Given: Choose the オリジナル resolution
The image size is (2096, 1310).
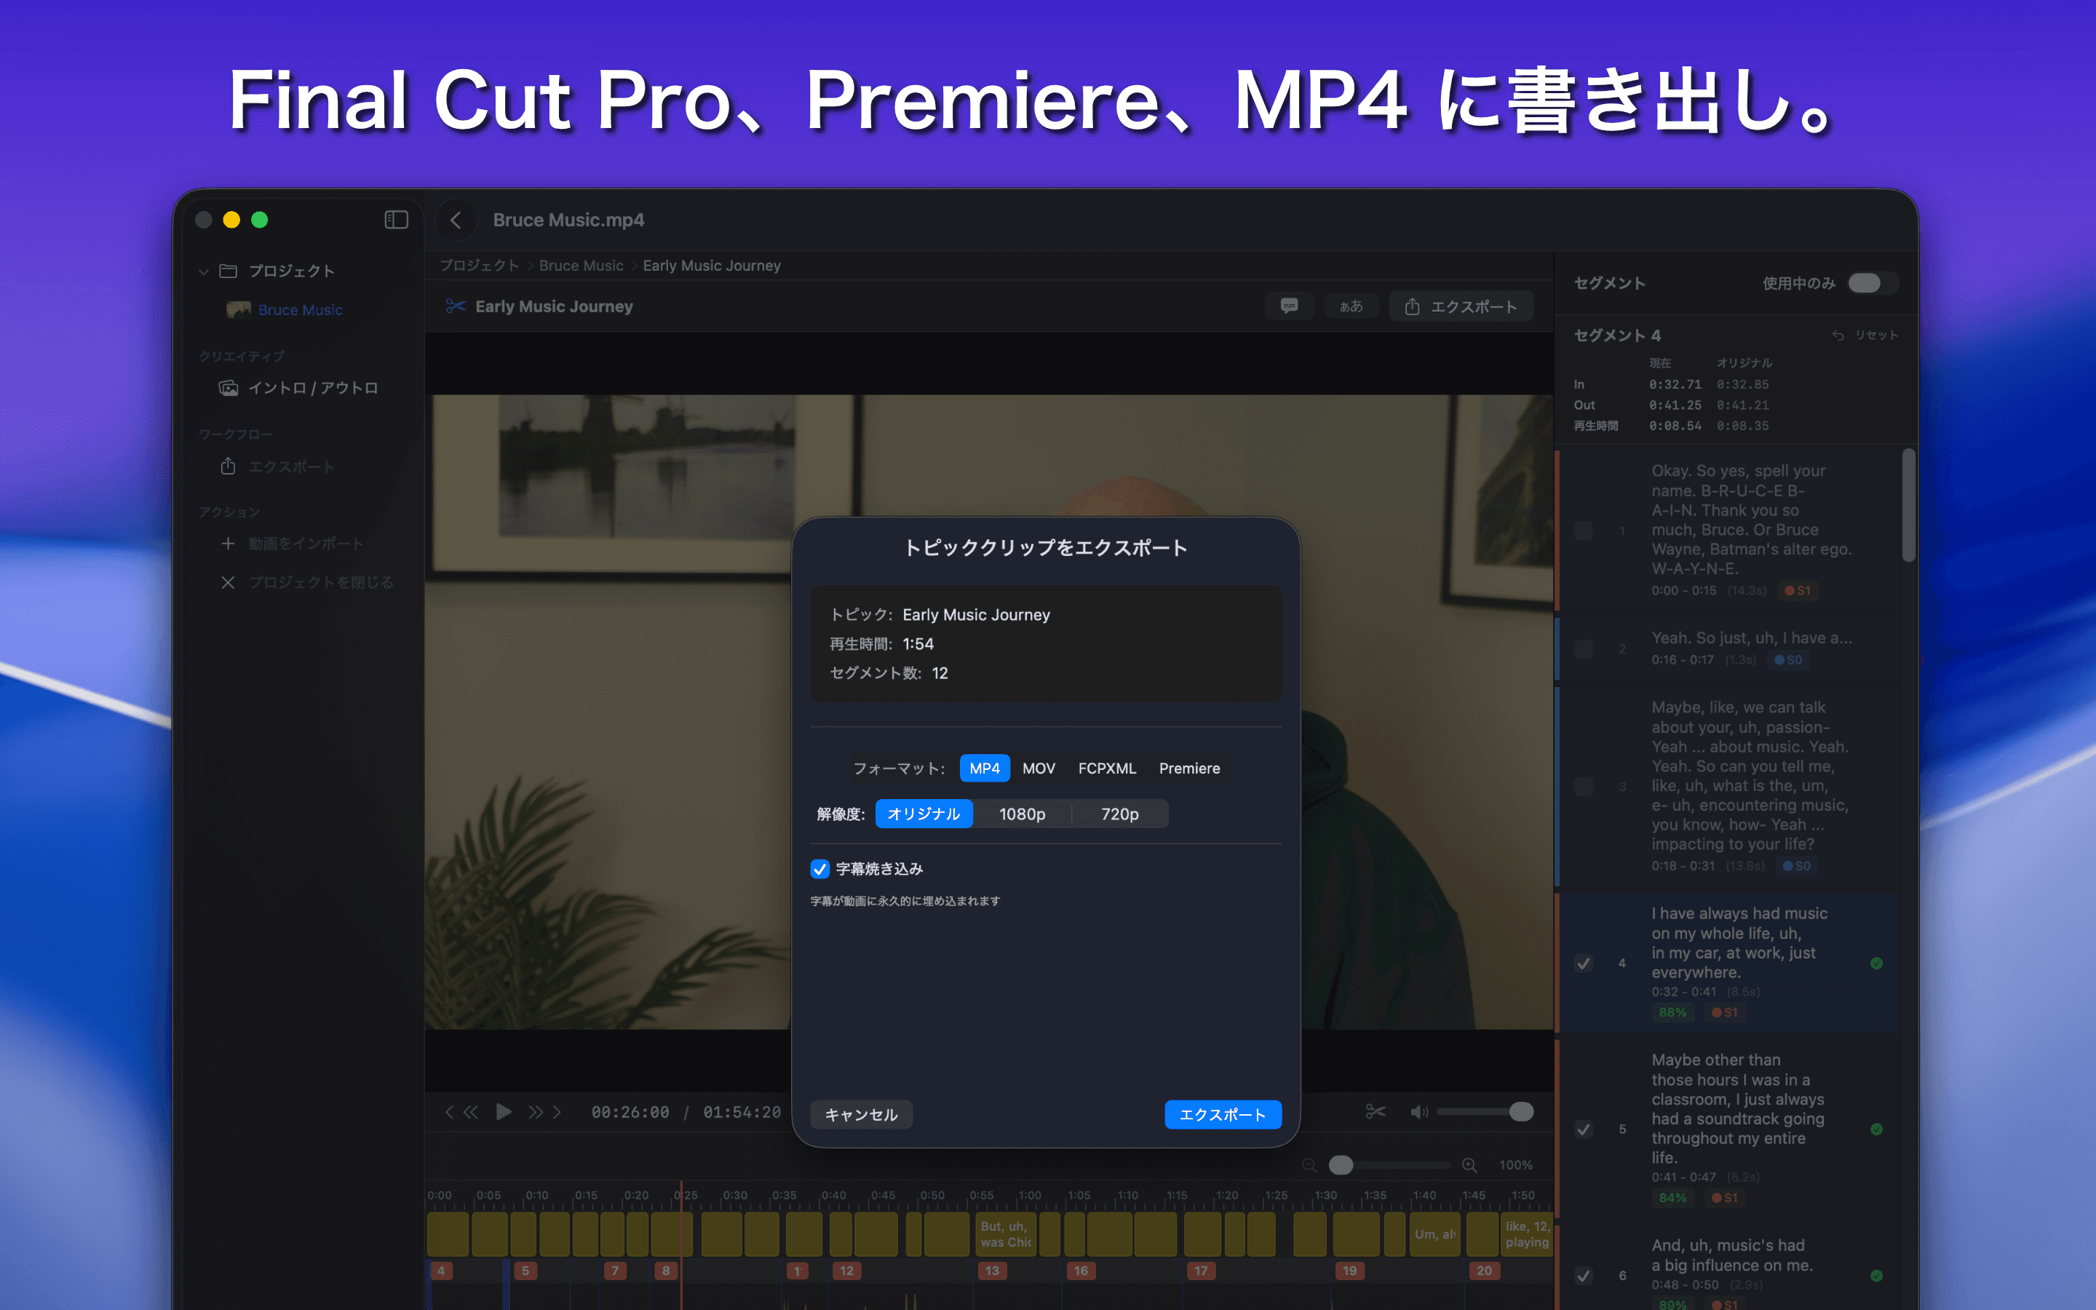Looking at the screenshot, I should [x=924, y=814].
